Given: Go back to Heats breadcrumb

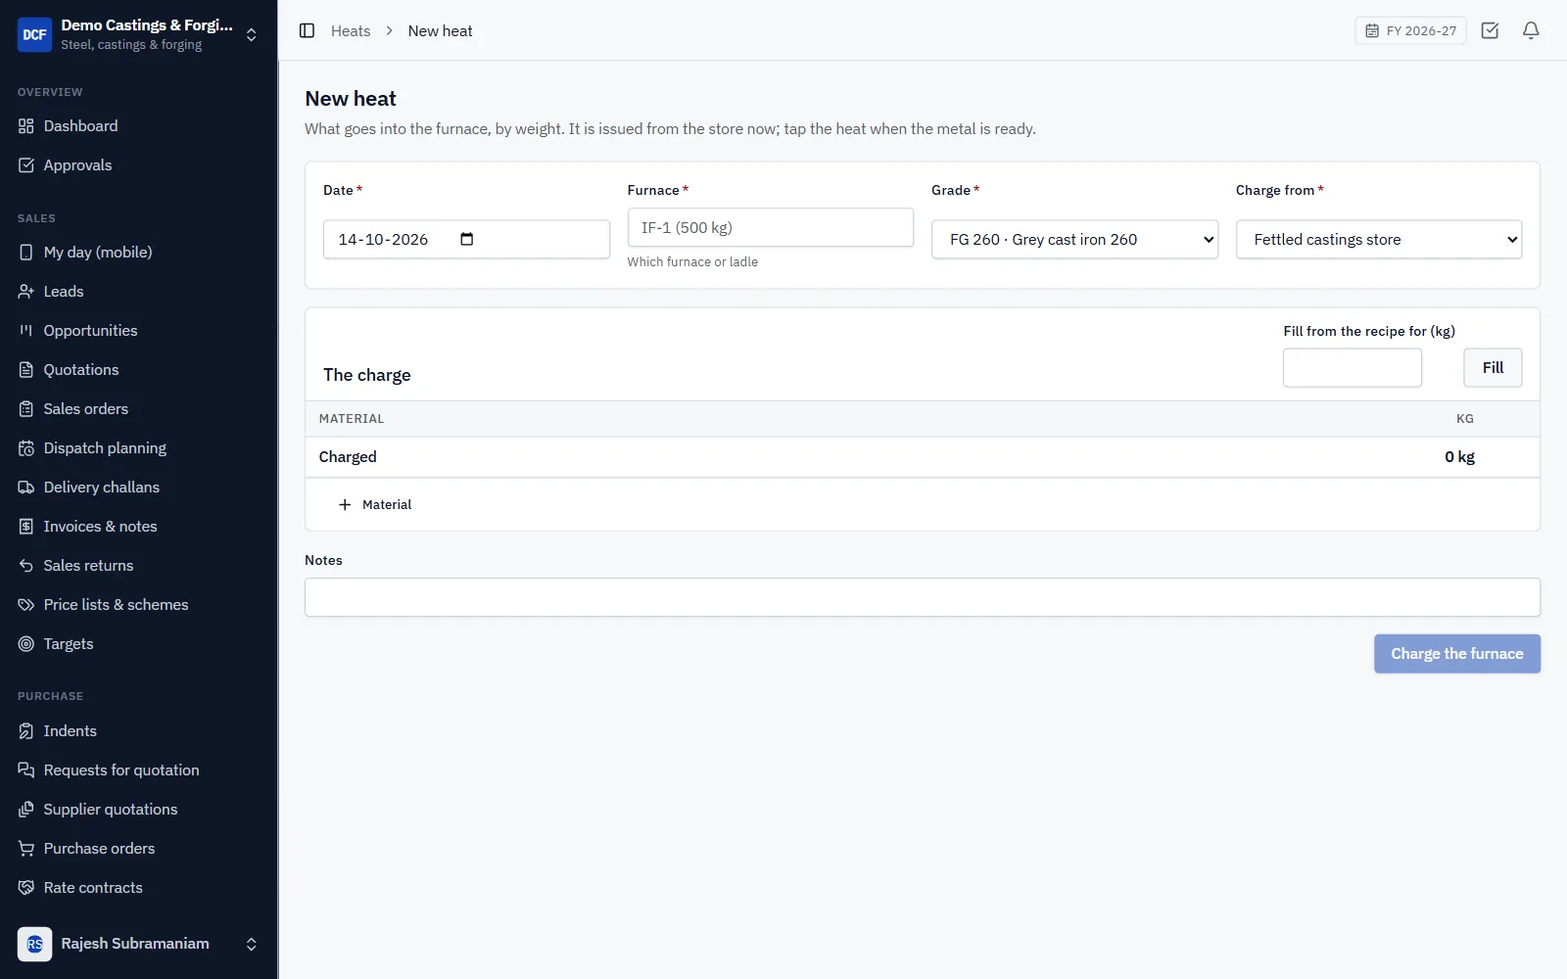Looking at the screenshot, I should click(351, 31).
